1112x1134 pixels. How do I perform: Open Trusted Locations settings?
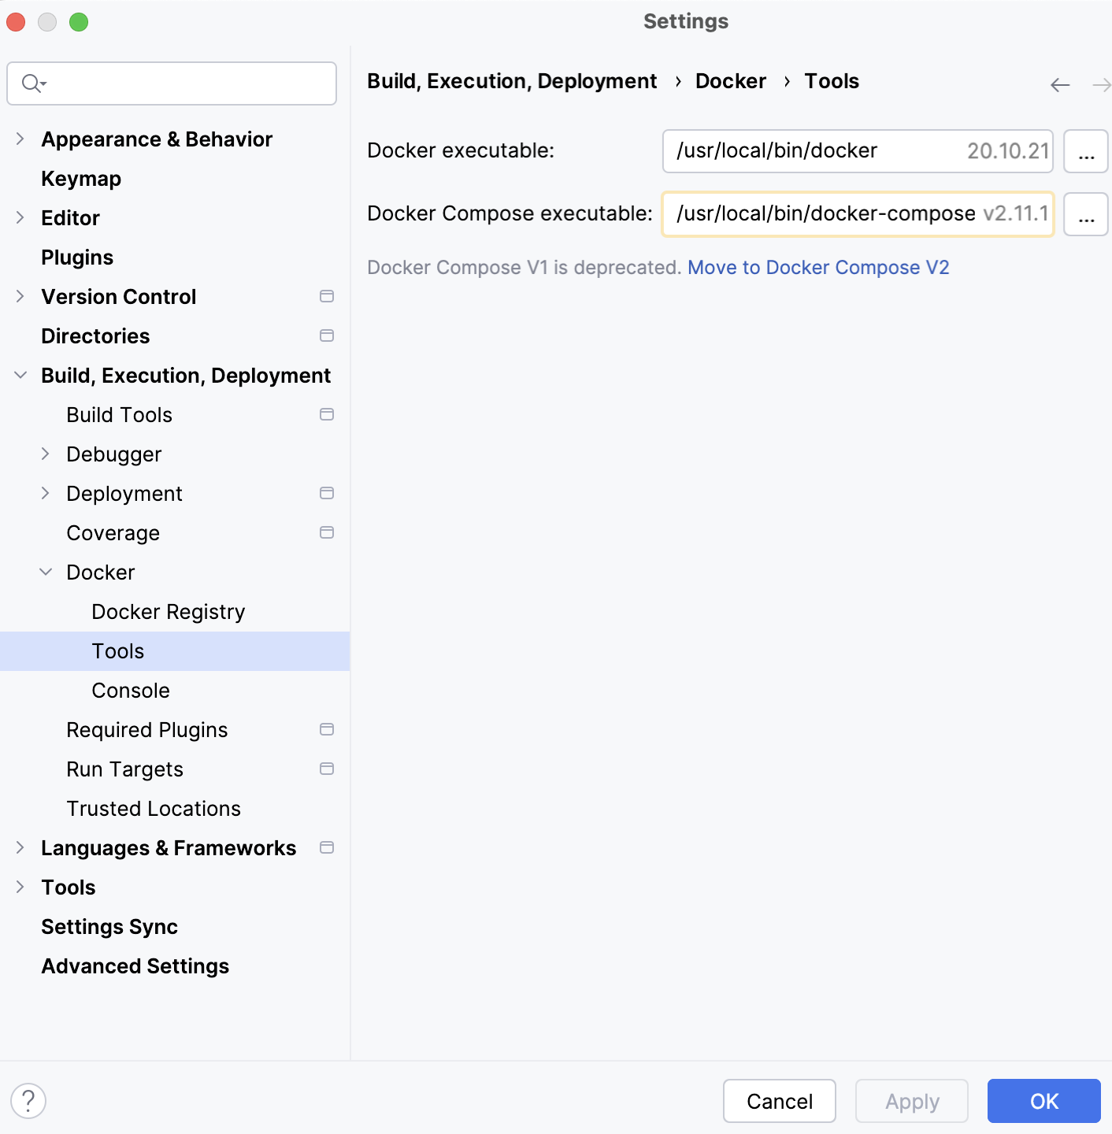(x=154, y=809)
